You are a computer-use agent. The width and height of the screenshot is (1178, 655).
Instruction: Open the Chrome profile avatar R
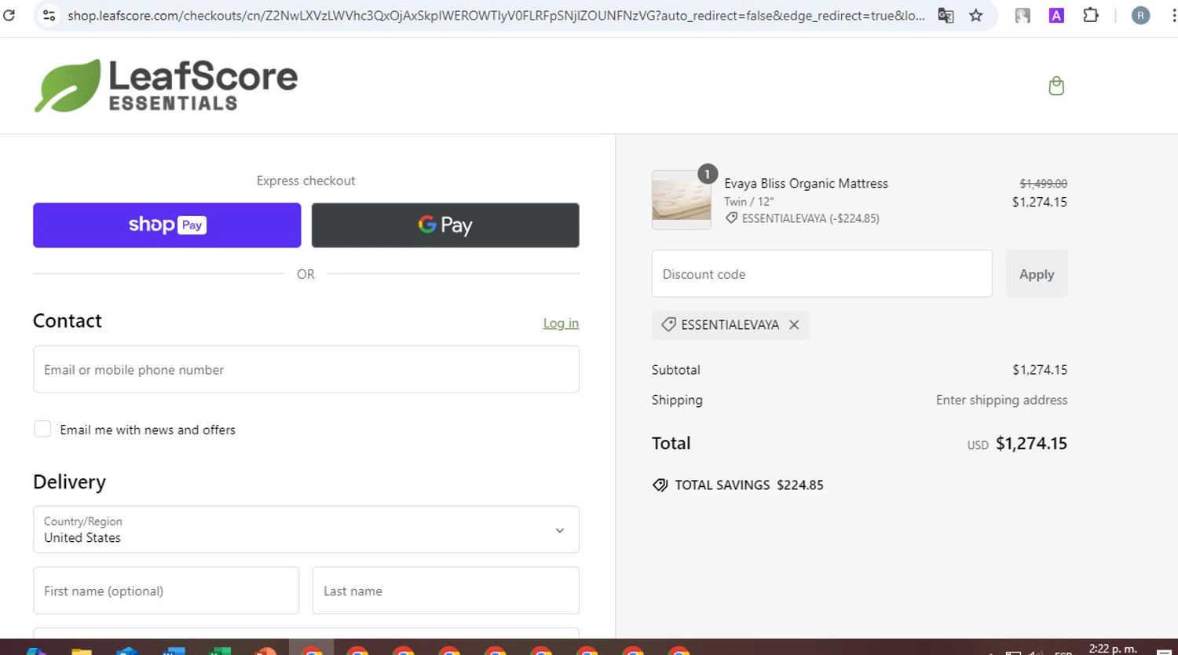(1140, 15)
